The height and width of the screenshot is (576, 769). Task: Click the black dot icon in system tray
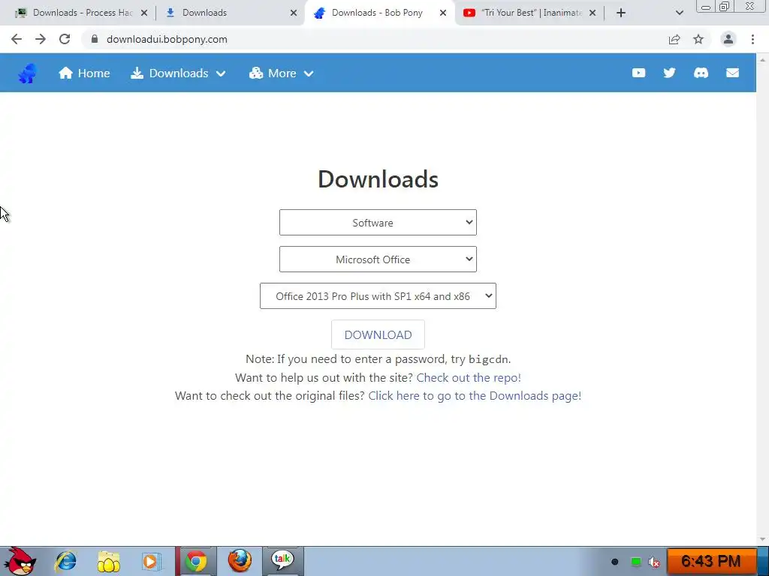[614, 562]
